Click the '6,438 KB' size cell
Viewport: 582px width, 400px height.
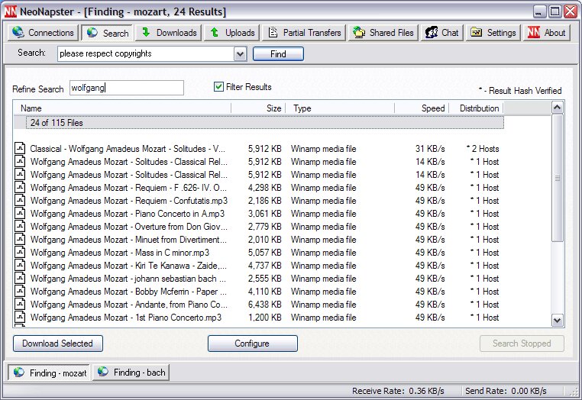(264, 305)
